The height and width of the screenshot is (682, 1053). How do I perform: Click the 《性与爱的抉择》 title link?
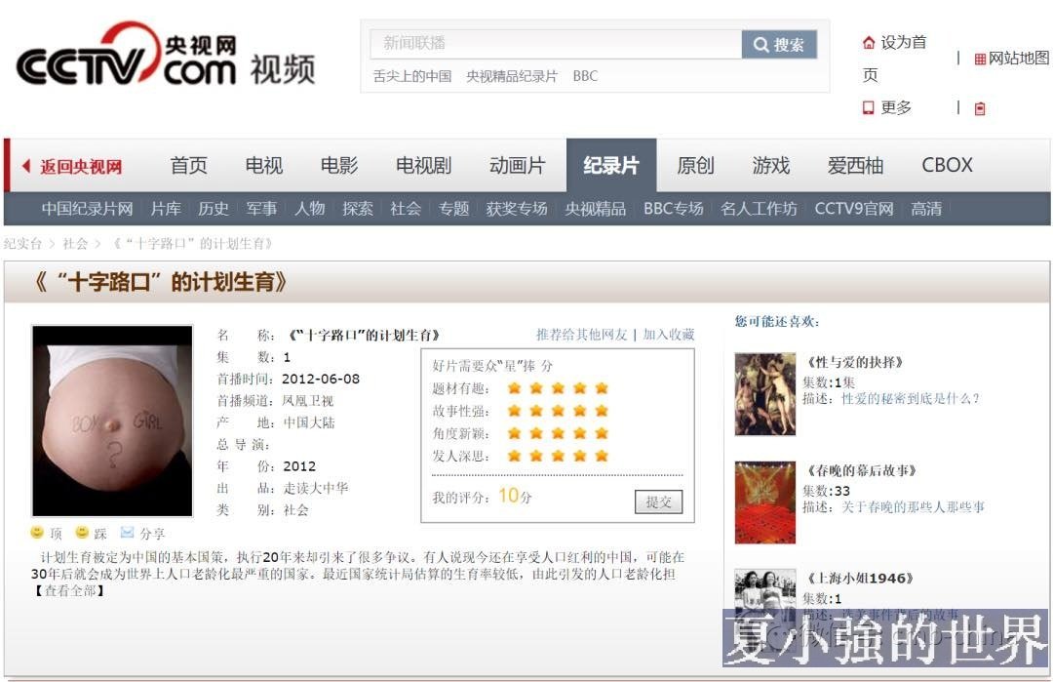point(855,362)
